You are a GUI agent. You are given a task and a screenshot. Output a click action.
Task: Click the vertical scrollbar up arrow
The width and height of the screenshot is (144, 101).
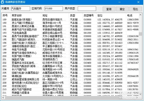[x=140, y=15]
